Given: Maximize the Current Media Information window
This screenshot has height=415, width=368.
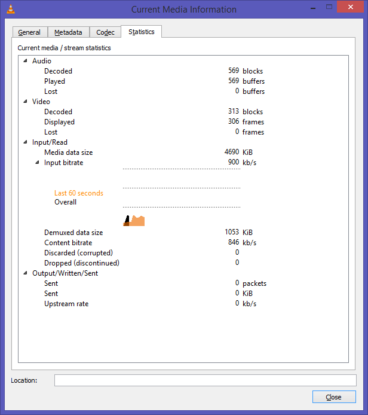Looking at the screenshot, I should click(x=329, y=7).
